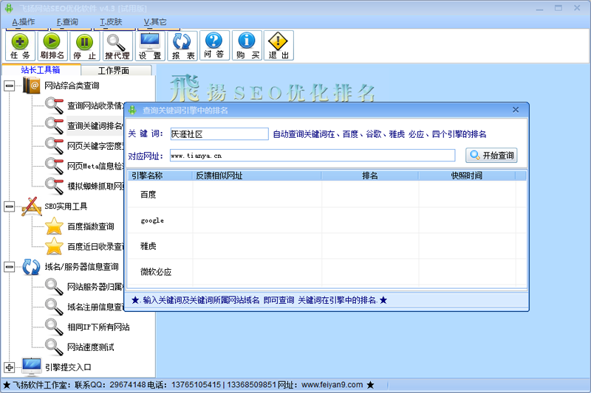Open the T.皮肤 skin menu

[x=111, y=22]
